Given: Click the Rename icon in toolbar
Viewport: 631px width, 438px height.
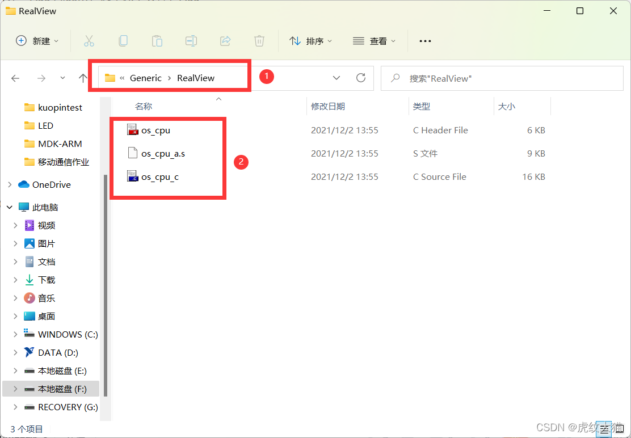Looking at the screenshot, I should coord(191,41).
